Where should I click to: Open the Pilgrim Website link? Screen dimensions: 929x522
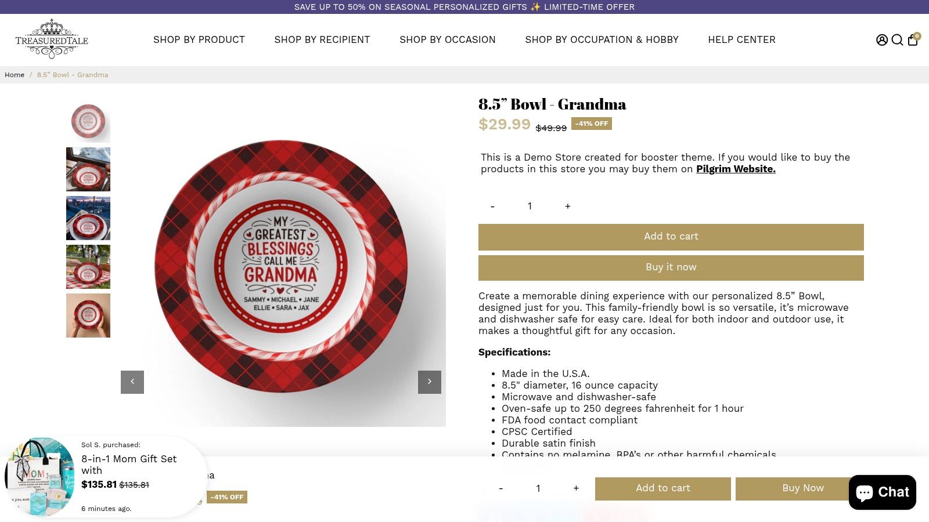tap(735, 169)
